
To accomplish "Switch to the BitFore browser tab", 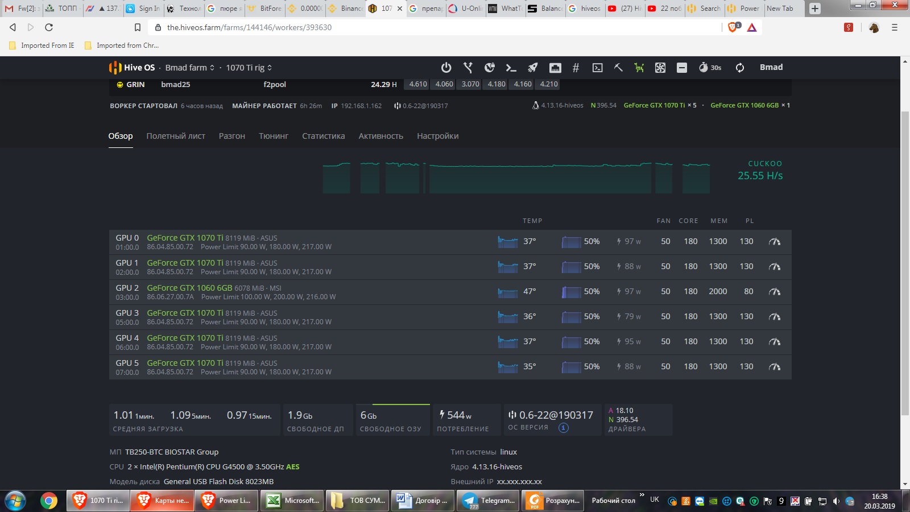I will point(264,9).
